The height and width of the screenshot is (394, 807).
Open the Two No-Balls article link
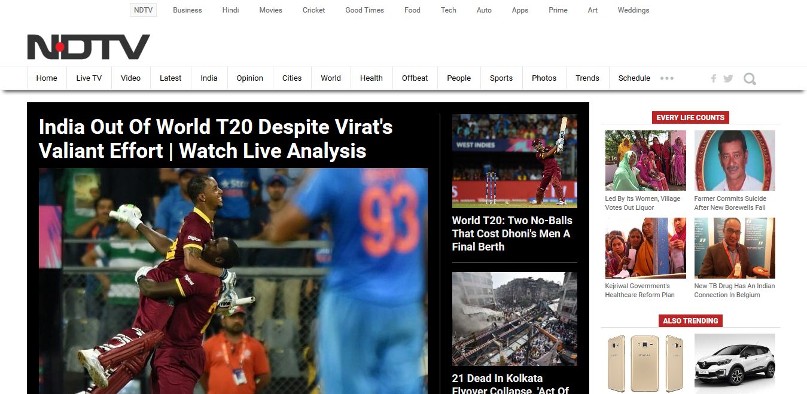coord(512,233)
